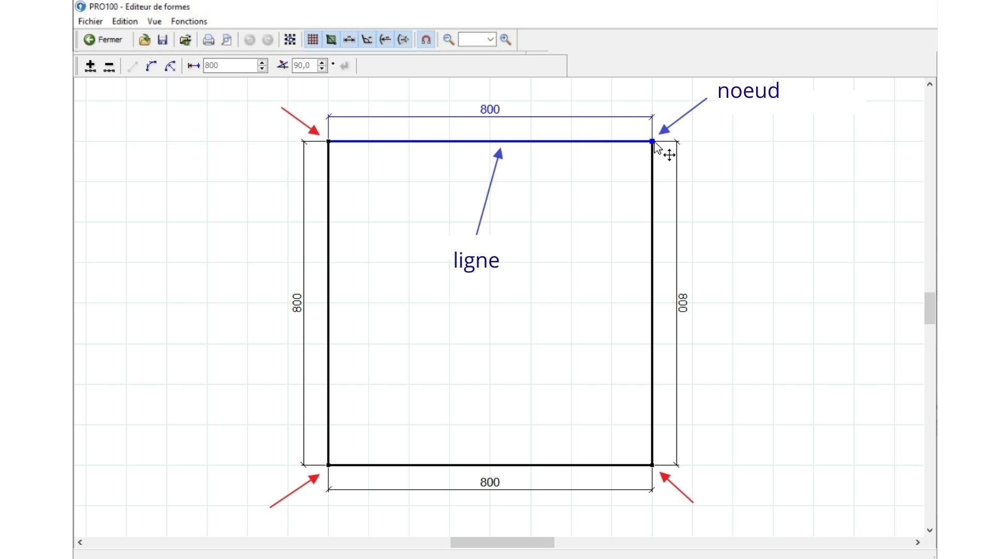Decrease angle value with down spinner
The width and height of the screenshot is (993, 559).
(x=322, y=69)
